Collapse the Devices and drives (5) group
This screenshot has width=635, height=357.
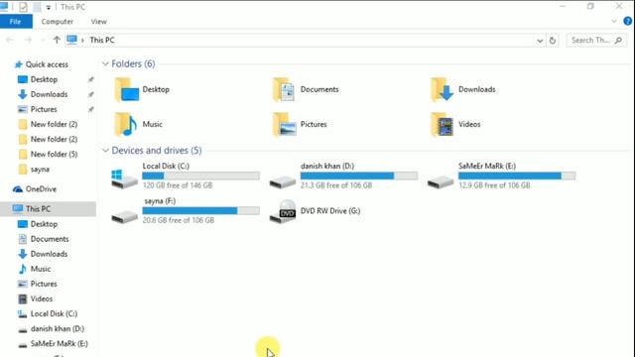tap(105, 150)
